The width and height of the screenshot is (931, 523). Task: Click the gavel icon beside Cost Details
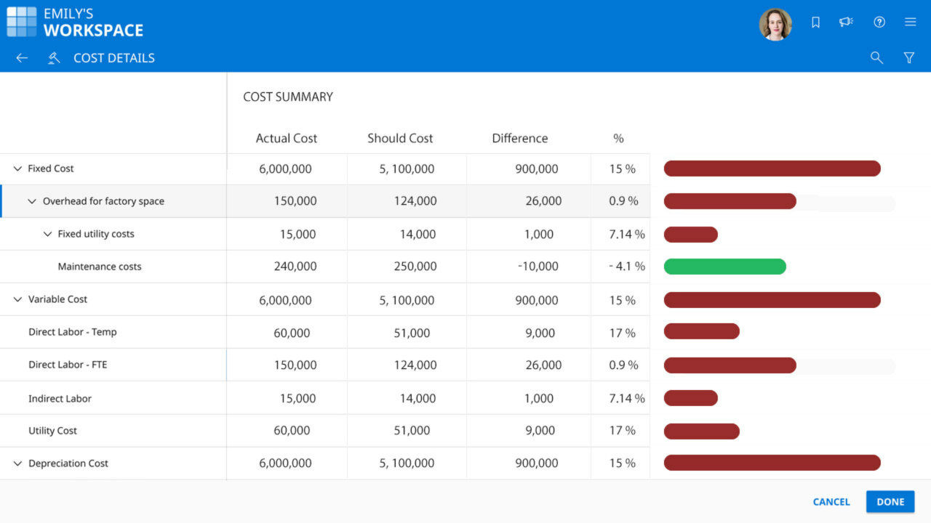[x=53, y=58]
